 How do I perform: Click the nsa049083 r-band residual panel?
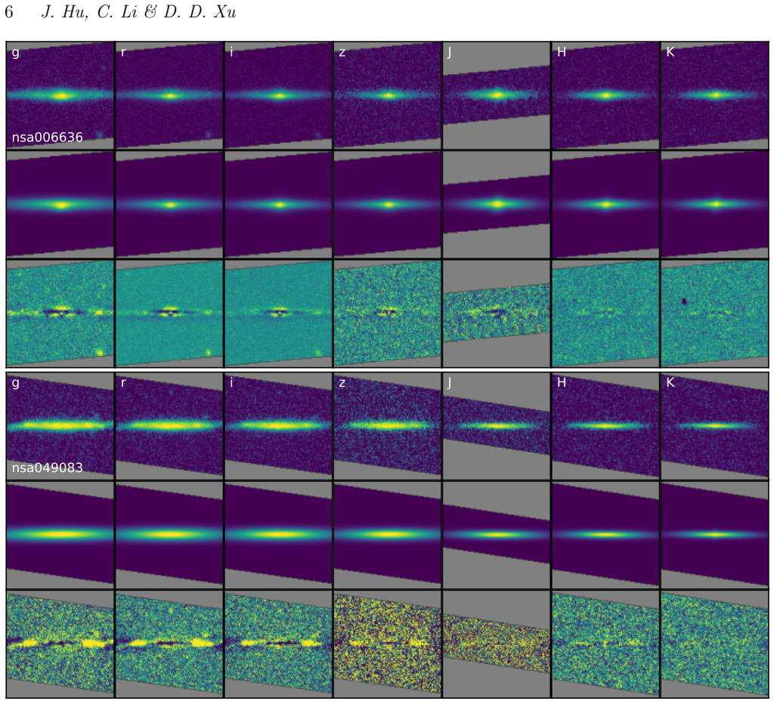pos(169,644)
